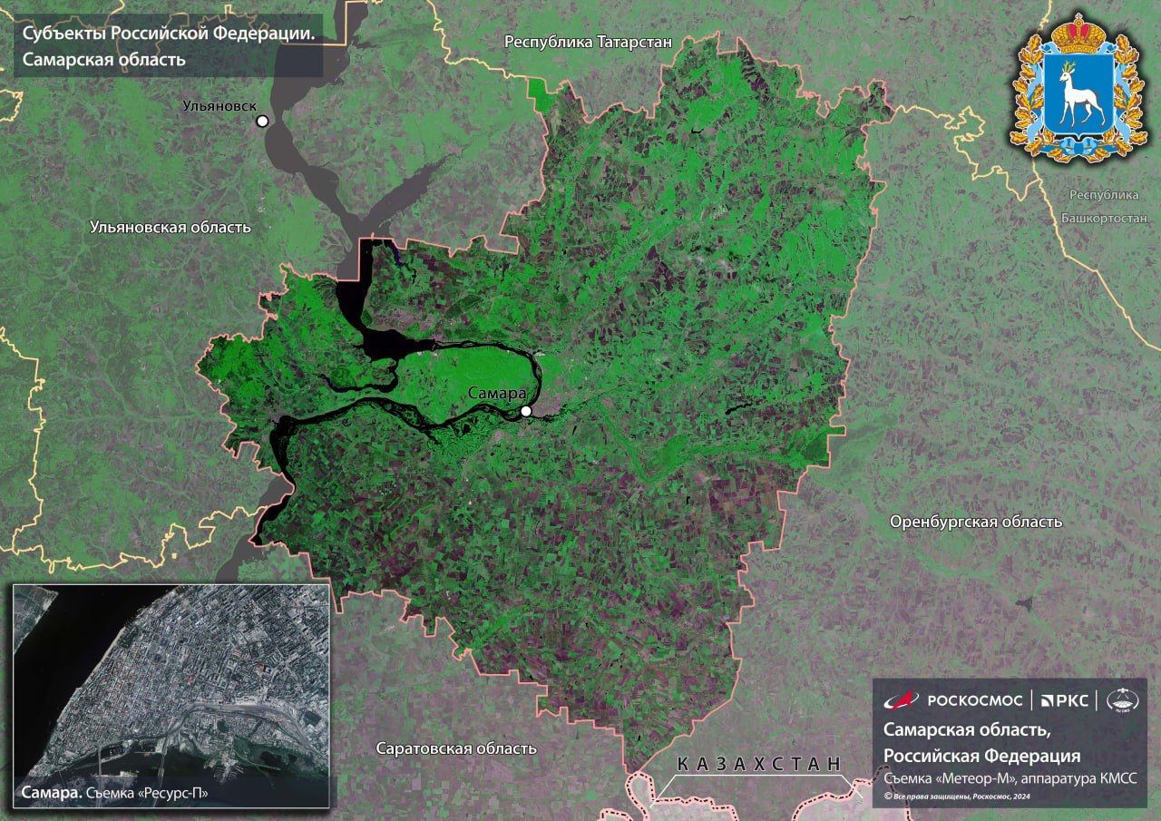Click the 'Оренбургская область' map label
This screenshot has width=1161, height=821.
(x=975, y=522)
